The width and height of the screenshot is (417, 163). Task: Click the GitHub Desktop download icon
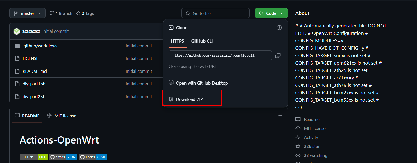pos(171,83)
